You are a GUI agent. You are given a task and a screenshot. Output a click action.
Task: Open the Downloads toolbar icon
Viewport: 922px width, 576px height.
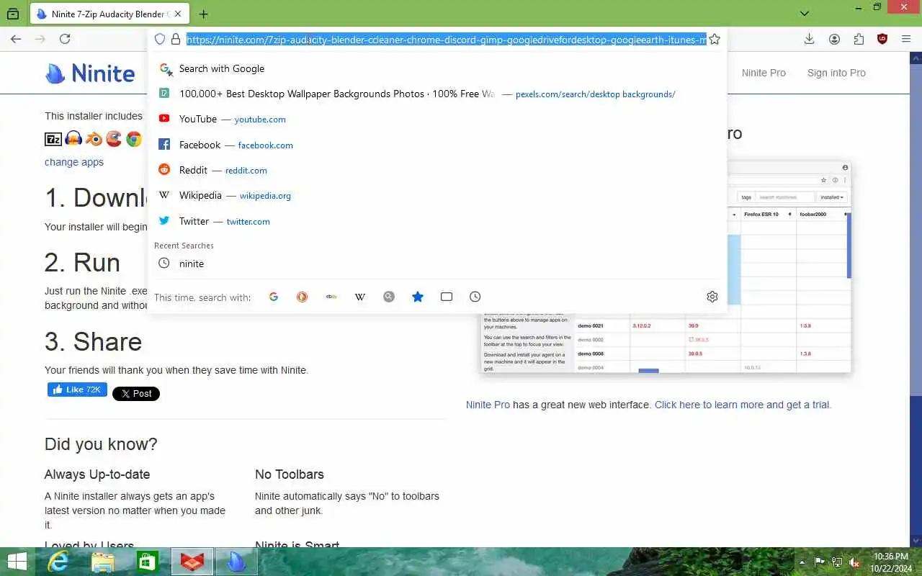click(809, 39)
